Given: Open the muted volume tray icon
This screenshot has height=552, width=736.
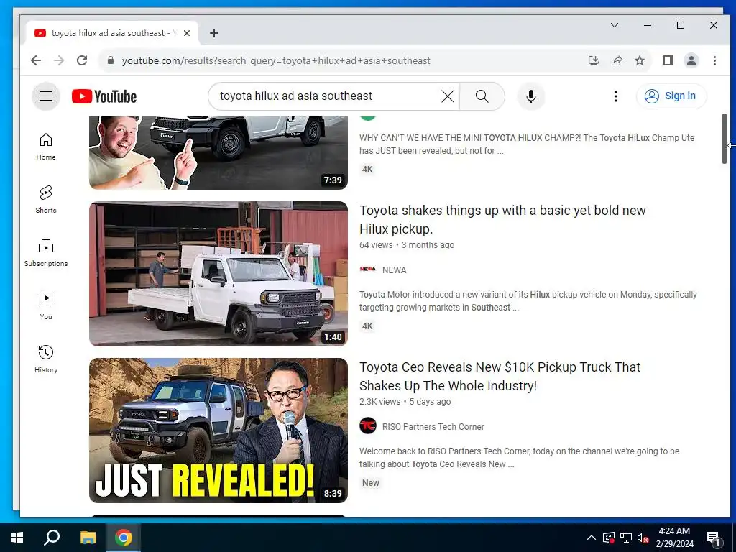Looking at the screenshot, I should 643,538.
